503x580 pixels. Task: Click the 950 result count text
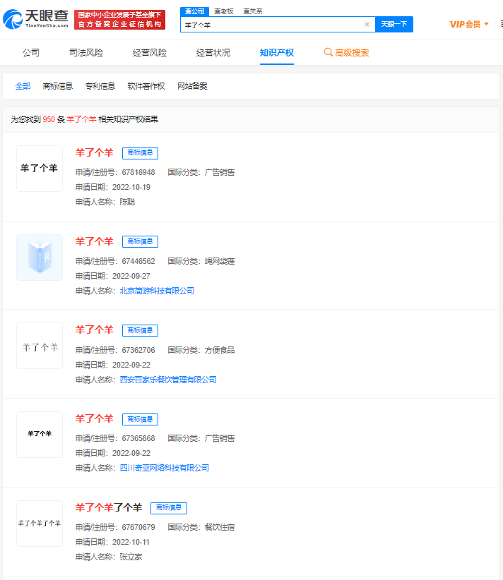(x=49, y=119)
